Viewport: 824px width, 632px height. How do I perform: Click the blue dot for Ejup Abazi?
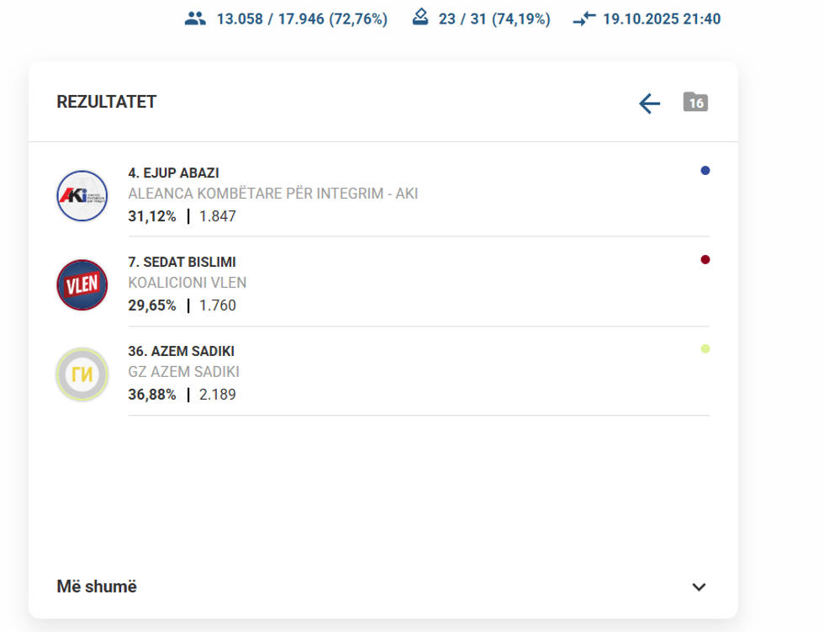[x=705, y=171]
